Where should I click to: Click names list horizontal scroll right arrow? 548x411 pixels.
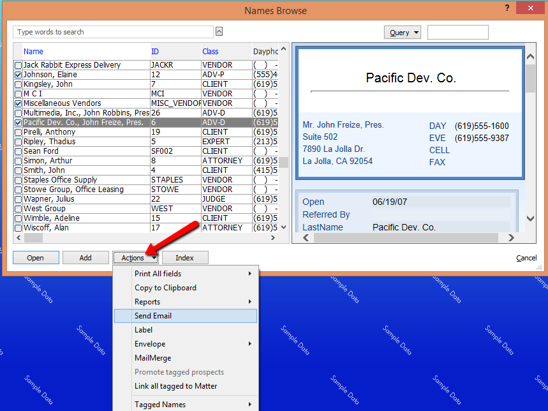point(273,237)
